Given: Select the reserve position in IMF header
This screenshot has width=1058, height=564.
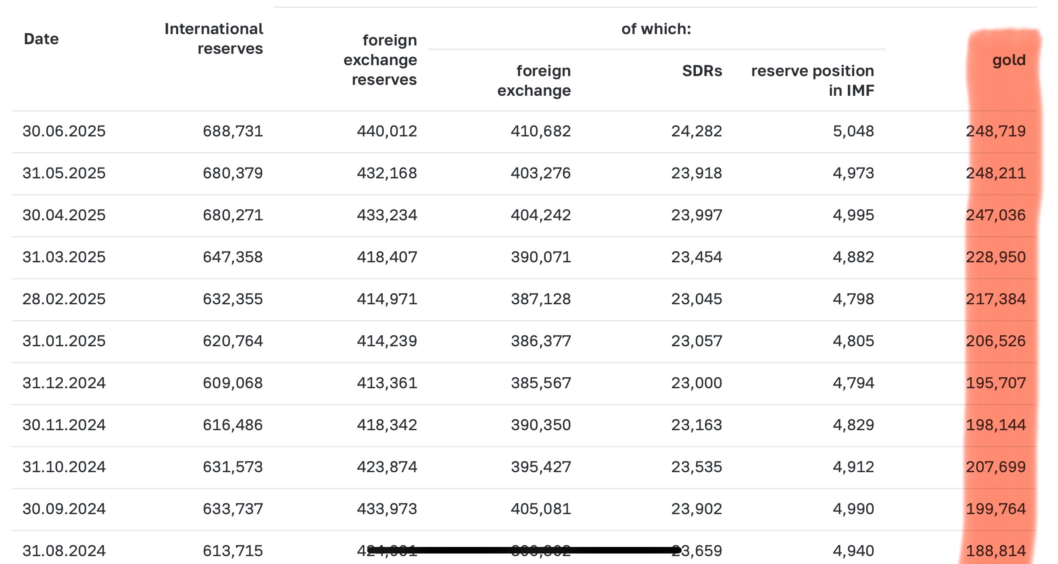Looking at the screenshot, I should click(812, 80).
